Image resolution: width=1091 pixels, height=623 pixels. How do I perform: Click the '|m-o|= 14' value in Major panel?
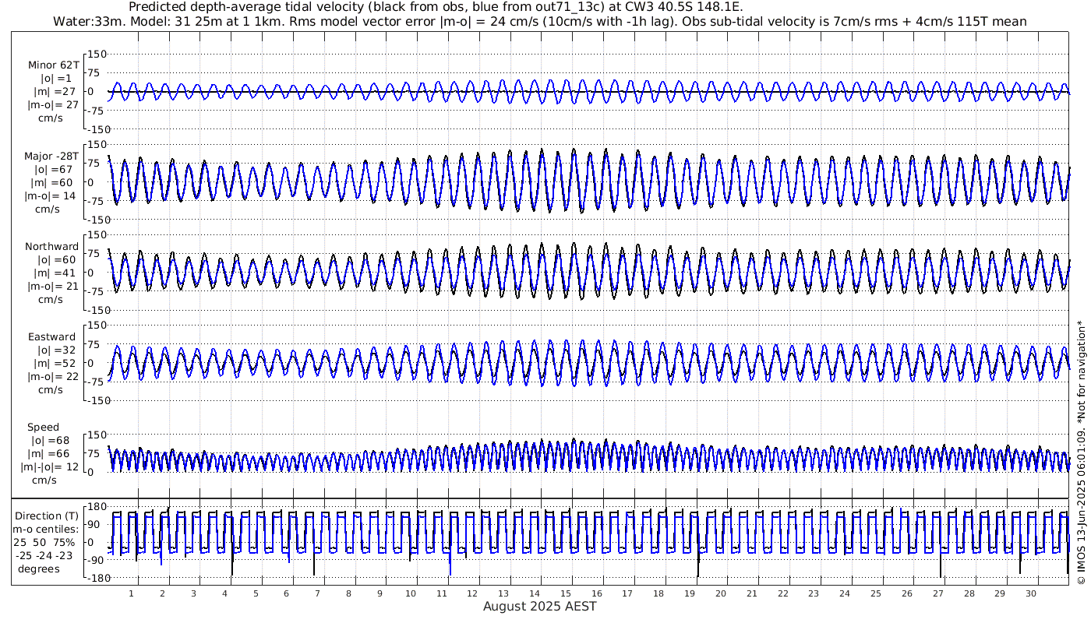coord(51,195)
